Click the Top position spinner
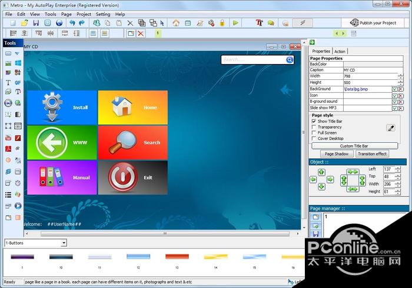The image size is (412, 288). tap(398, 176)
